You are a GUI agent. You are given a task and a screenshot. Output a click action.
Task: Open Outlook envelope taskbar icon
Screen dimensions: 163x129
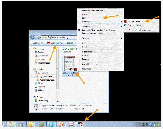[x=31, y=124]
